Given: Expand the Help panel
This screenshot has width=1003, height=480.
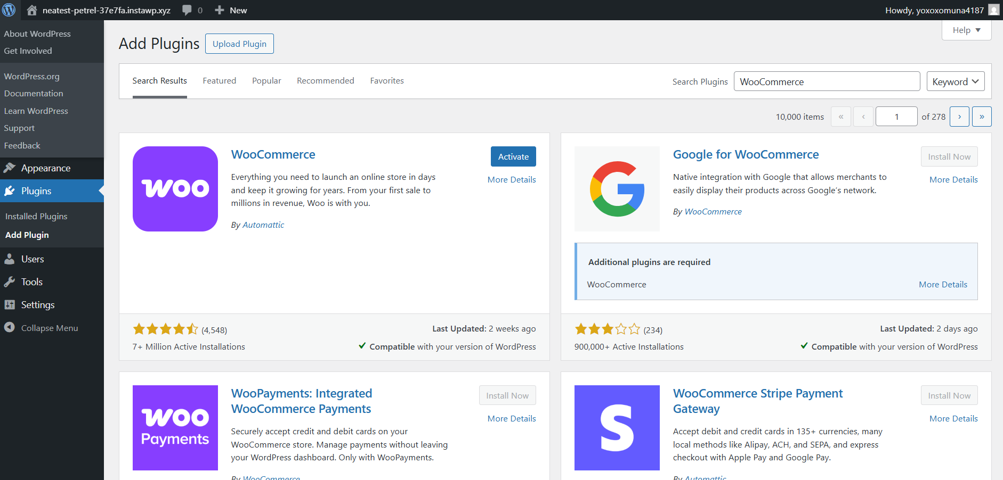Looking at the screenshot, I should [x=967, y=30].
